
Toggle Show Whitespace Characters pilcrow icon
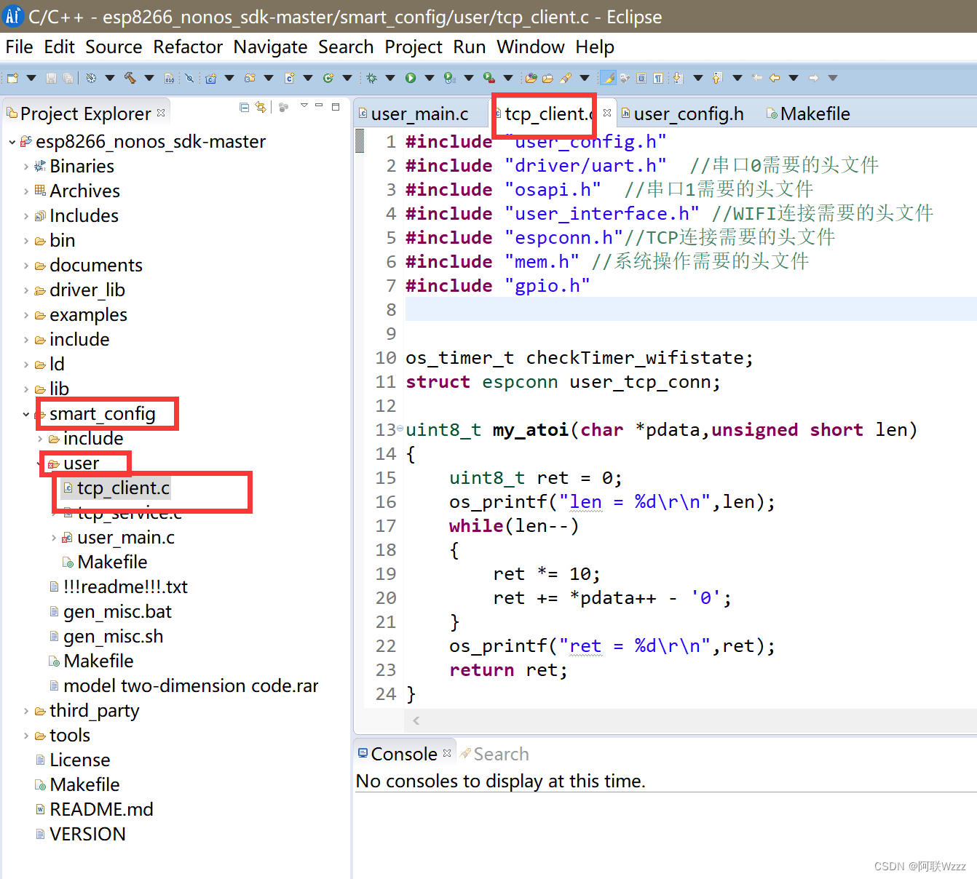pos(658,78)
